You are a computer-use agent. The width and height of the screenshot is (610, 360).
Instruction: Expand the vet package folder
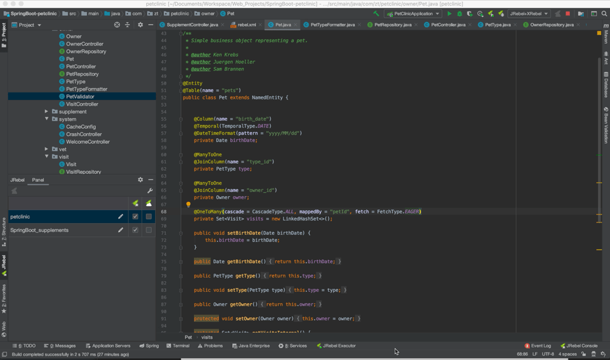tap(46, 149)
